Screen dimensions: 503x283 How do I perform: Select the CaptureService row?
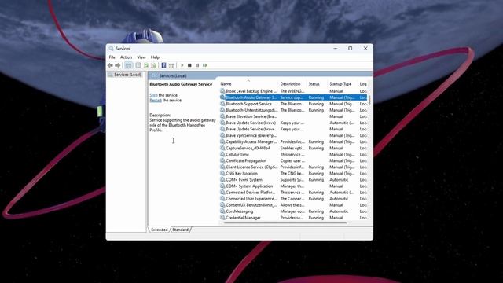(293, 148)
